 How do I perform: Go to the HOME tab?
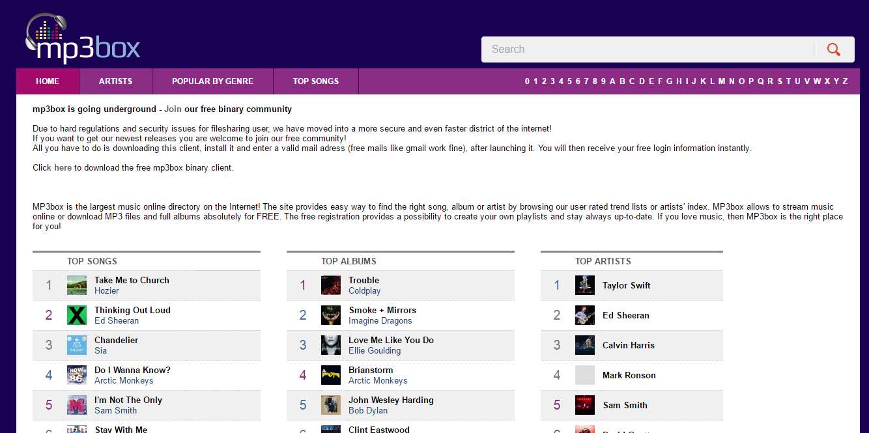48,81
